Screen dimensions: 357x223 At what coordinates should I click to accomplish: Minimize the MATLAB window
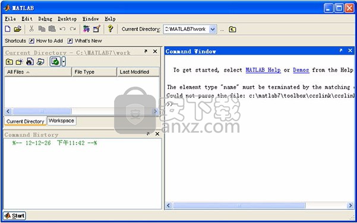tap(328, 8)
